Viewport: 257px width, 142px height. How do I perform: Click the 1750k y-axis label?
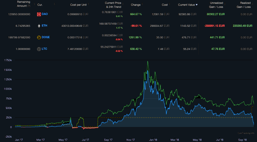click(x=8, y=60)
